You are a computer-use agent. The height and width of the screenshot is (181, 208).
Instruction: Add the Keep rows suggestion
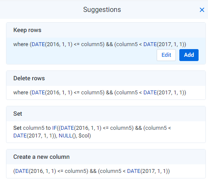[189, 55]
